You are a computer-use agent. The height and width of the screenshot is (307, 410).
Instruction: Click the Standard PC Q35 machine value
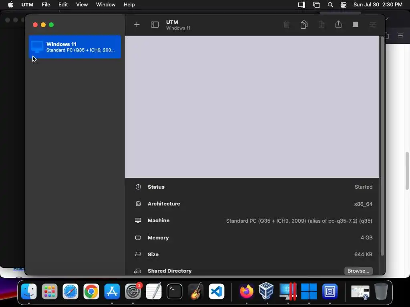point(299,221)
